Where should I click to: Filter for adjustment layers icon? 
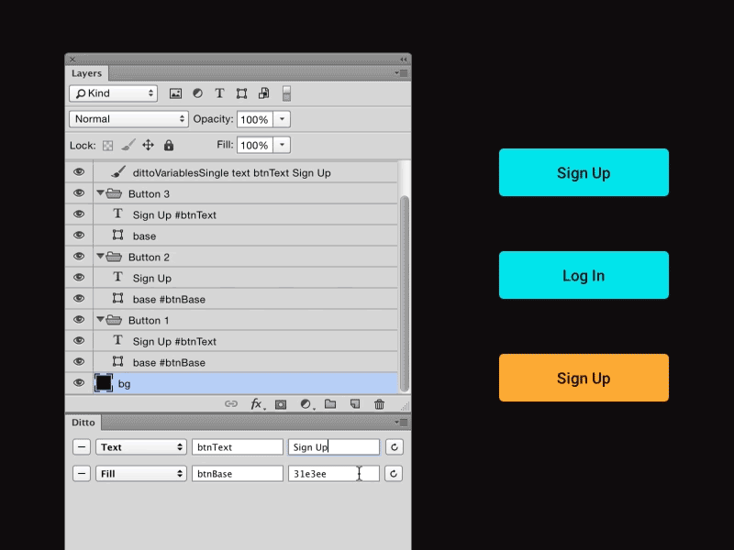tap(197, 93)
